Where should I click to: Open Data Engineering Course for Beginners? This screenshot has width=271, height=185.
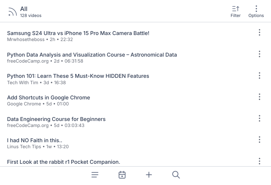click(56, 119)
